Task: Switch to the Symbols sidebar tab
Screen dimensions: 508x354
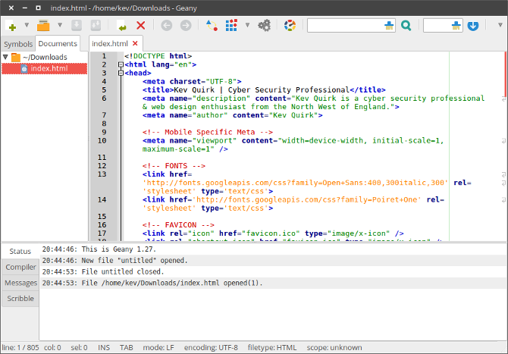Action: click(x=18, y=44)
